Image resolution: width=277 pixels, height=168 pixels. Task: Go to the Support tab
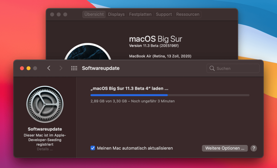click(x=164, y=14)
